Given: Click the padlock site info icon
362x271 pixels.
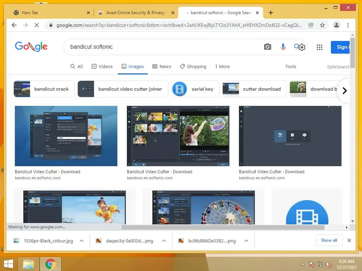Looking at the screenshot, I should pyautogui.click(x=51, y=25).
